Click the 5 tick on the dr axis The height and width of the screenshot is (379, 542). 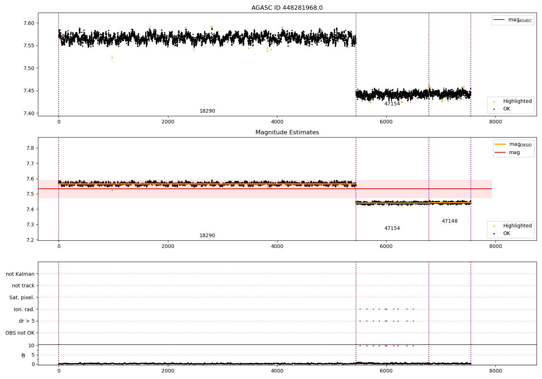33,355
